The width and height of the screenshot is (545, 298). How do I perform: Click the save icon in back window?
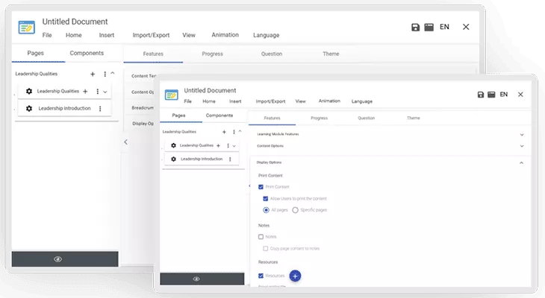tap(415, 28)
